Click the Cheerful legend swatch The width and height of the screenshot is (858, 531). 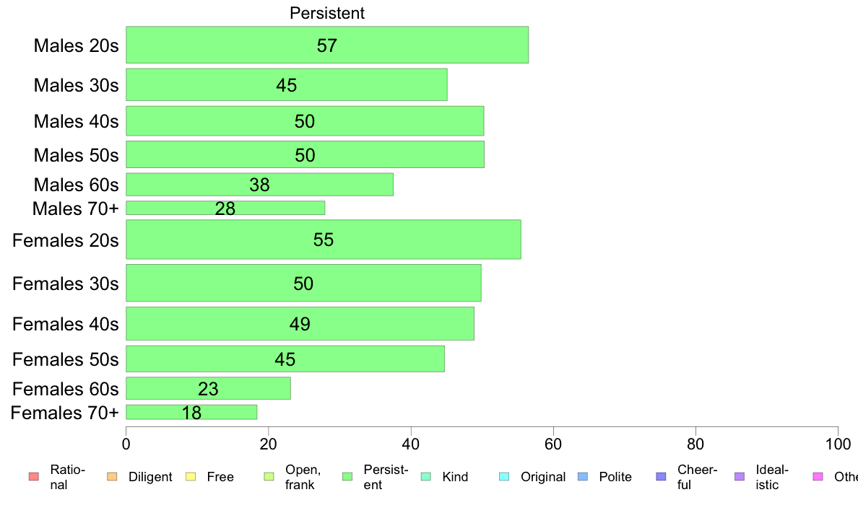pyautogui.click(x=661, y=477)
